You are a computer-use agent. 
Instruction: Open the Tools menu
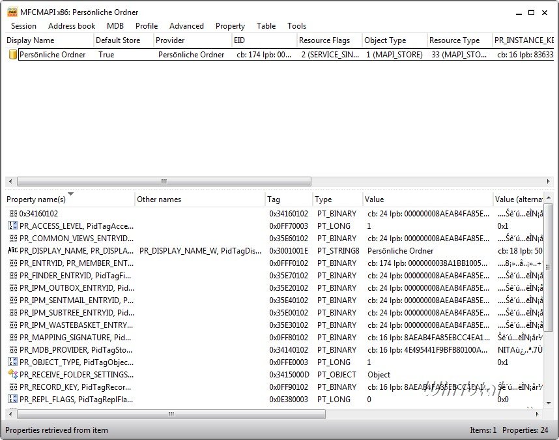[296, 26]
